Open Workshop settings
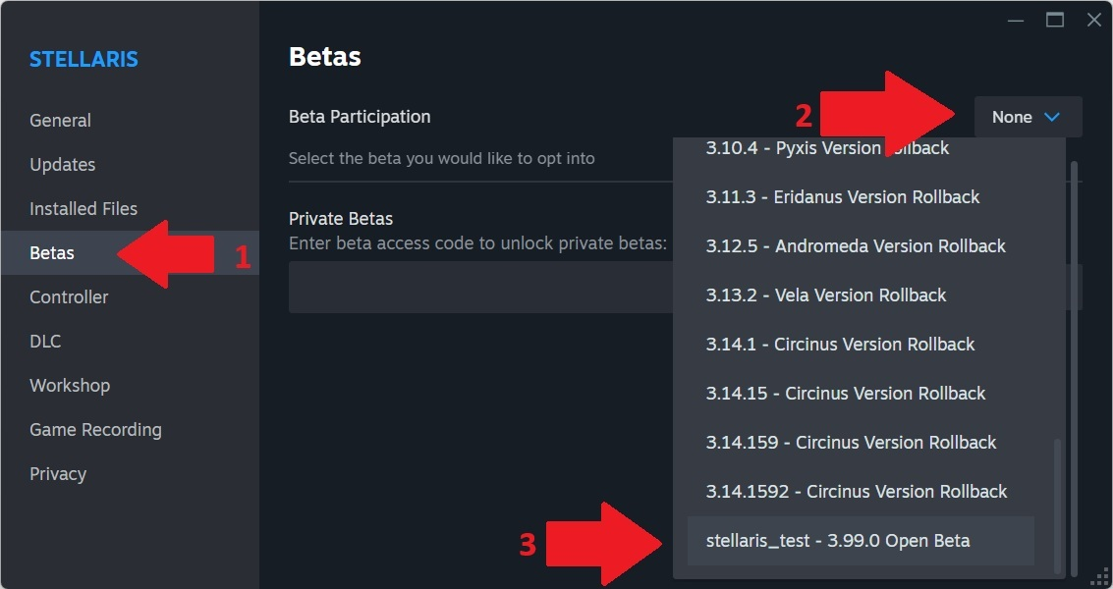 70,386
